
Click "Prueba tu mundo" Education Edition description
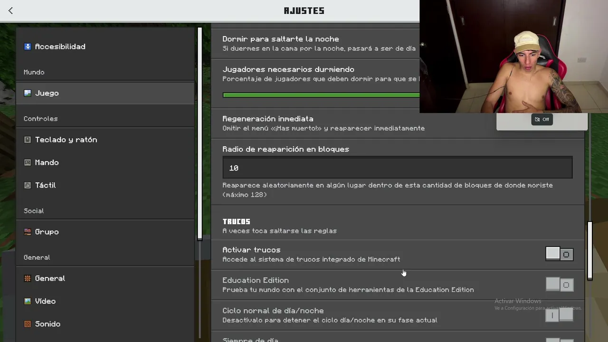348,290
